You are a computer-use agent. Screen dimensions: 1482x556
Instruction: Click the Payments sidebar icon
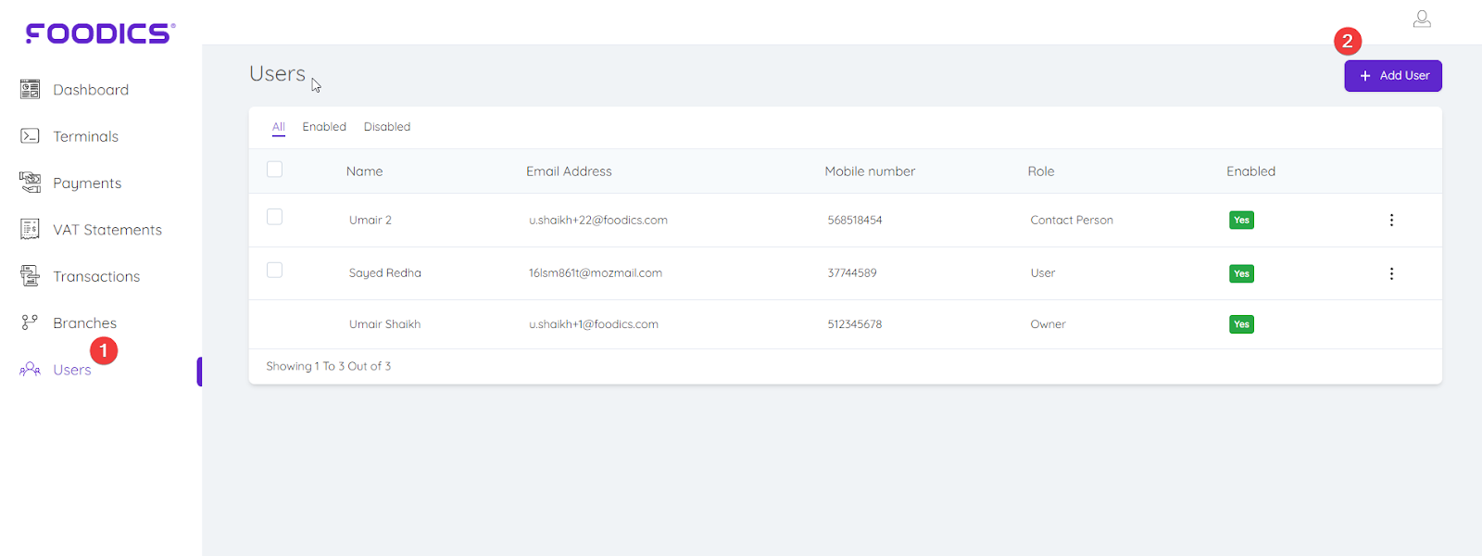[30, 183]
